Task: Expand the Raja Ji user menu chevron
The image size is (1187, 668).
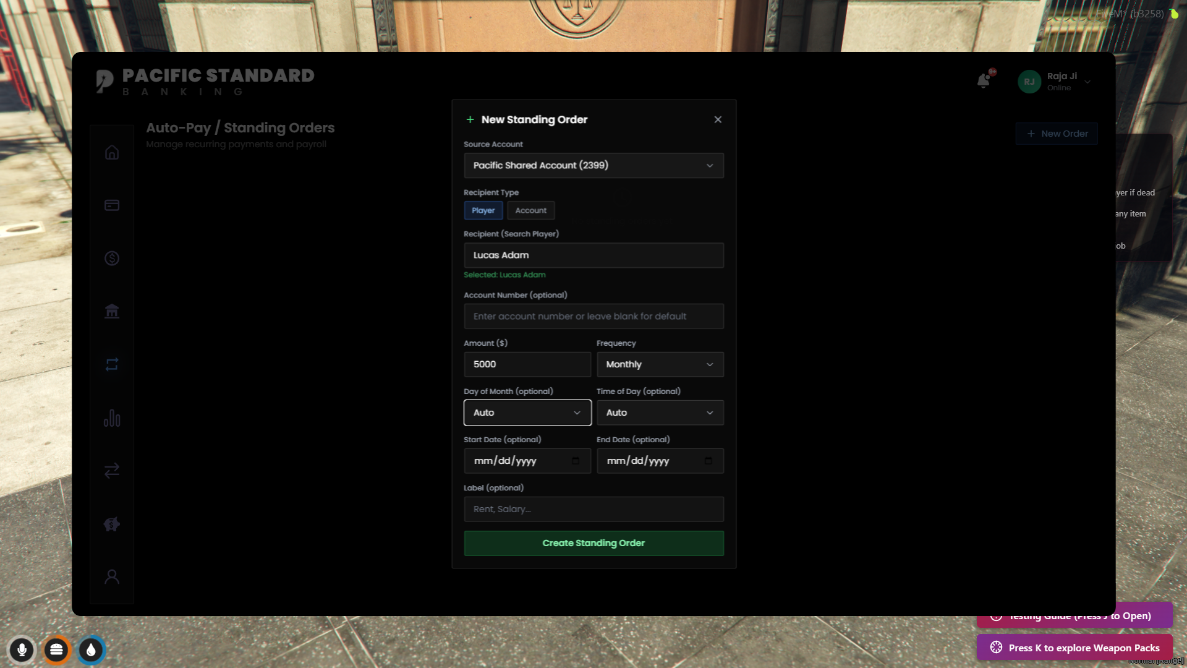Action: click(x=1087, y=82)
